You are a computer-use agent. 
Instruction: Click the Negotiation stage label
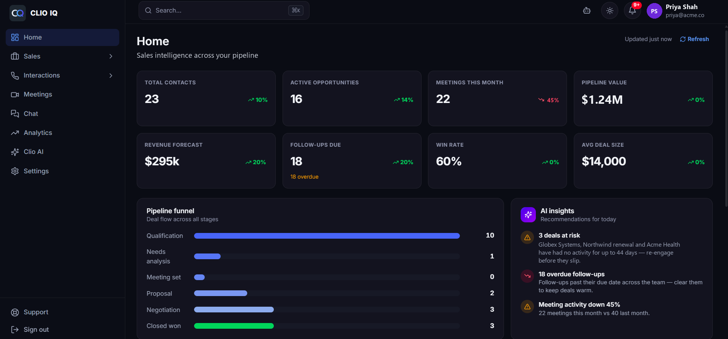pos(163,310)
